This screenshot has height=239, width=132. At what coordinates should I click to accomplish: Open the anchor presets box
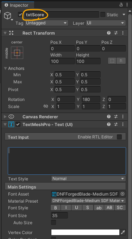[17, 53]
